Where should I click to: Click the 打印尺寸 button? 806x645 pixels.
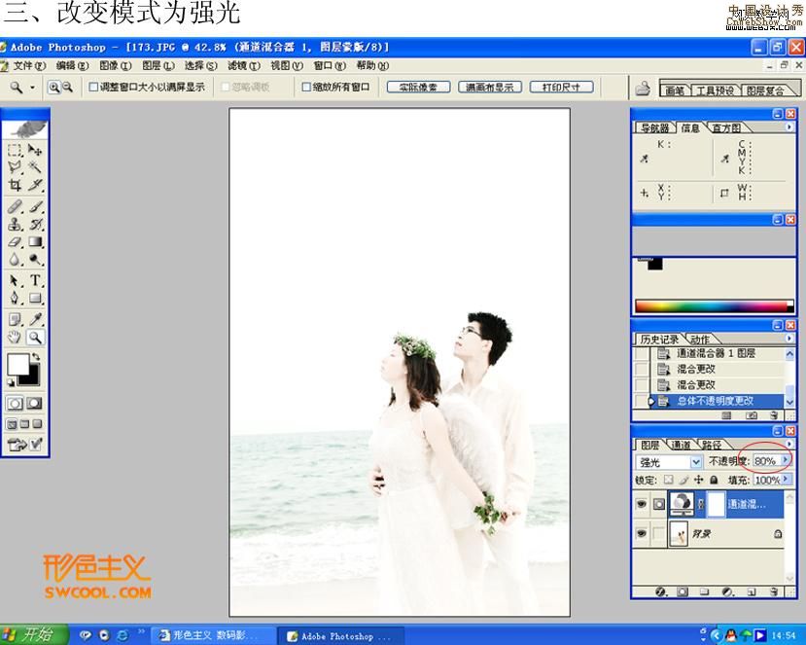(561, 87)
